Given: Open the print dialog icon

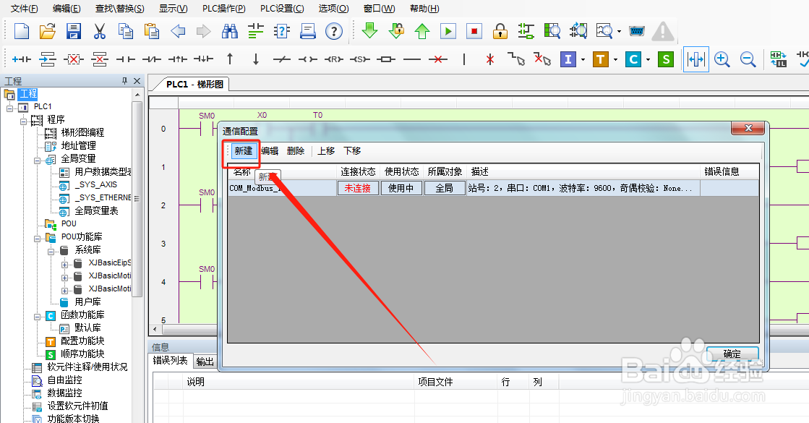Looking at the screenshot, I should [307, 32].
